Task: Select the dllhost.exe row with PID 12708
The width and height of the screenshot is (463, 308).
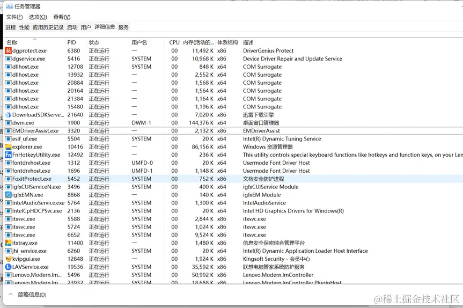Action: 233,67
